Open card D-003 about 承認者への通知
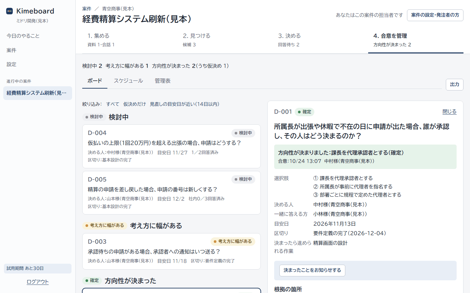Screen dimensions: 470x293 (x=171, y=251)
